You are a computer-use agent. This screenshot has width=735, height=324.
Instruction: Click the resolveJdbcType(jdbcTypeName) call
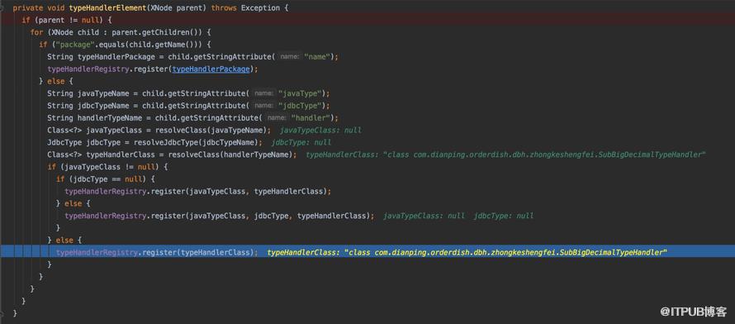(x=196, y=142)
